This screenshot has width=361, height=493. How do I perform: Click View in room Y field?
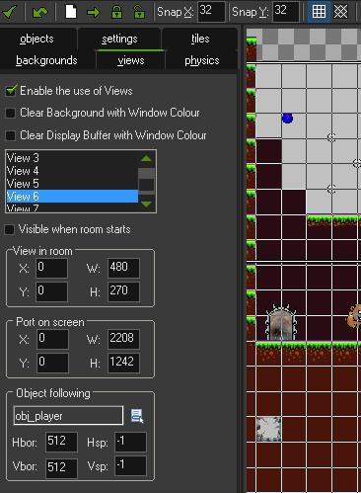[52, 291]
